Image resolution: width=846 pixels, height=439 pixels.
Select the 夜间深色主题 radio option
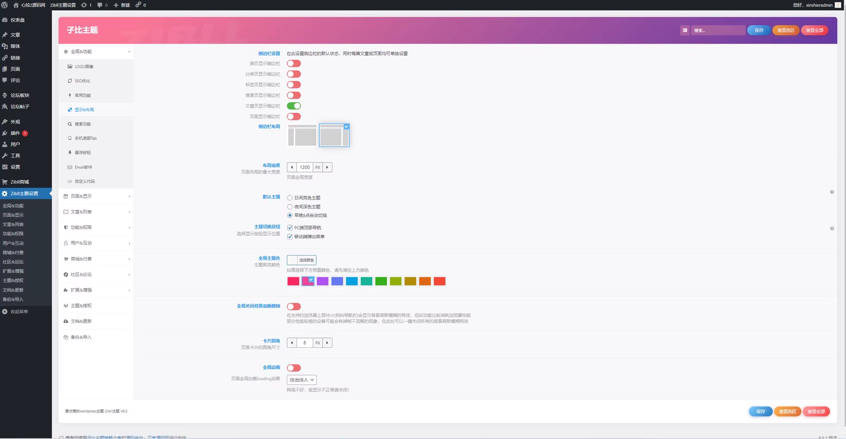click(289, 206)
